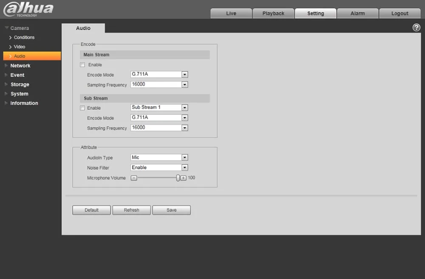Click the Default button

(91, 210)
